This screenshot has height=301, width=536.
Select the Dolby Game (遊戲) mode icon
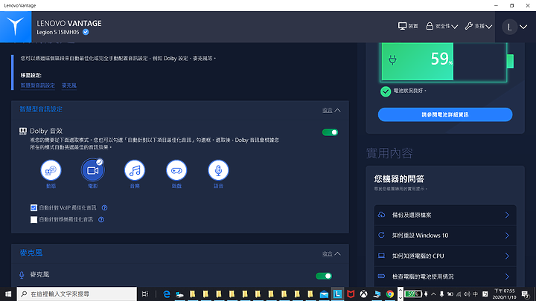tap(176, 170)
